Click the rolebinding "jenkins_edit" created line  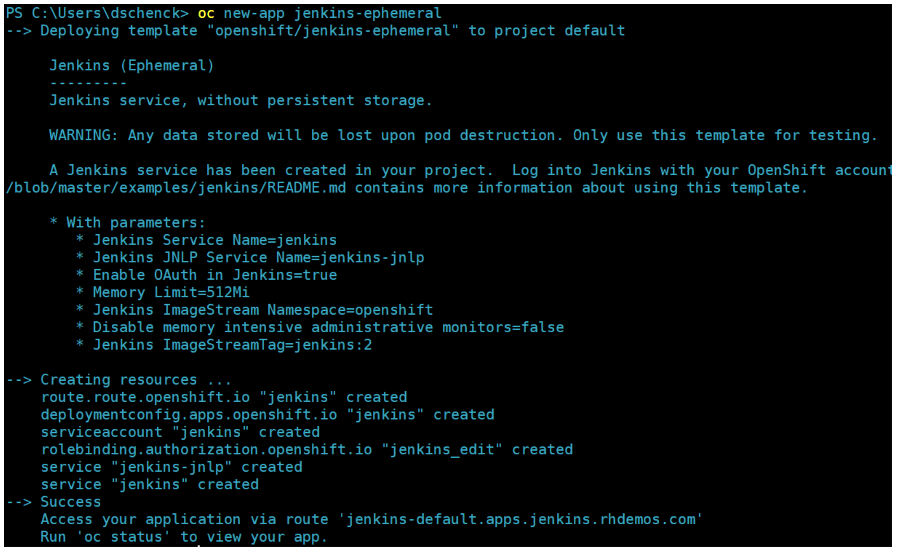coord(306,450)
